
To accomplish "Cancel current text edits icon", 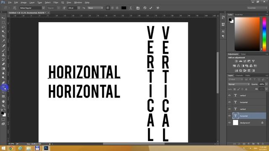I will pyautogui.click(x=145, y=8).
